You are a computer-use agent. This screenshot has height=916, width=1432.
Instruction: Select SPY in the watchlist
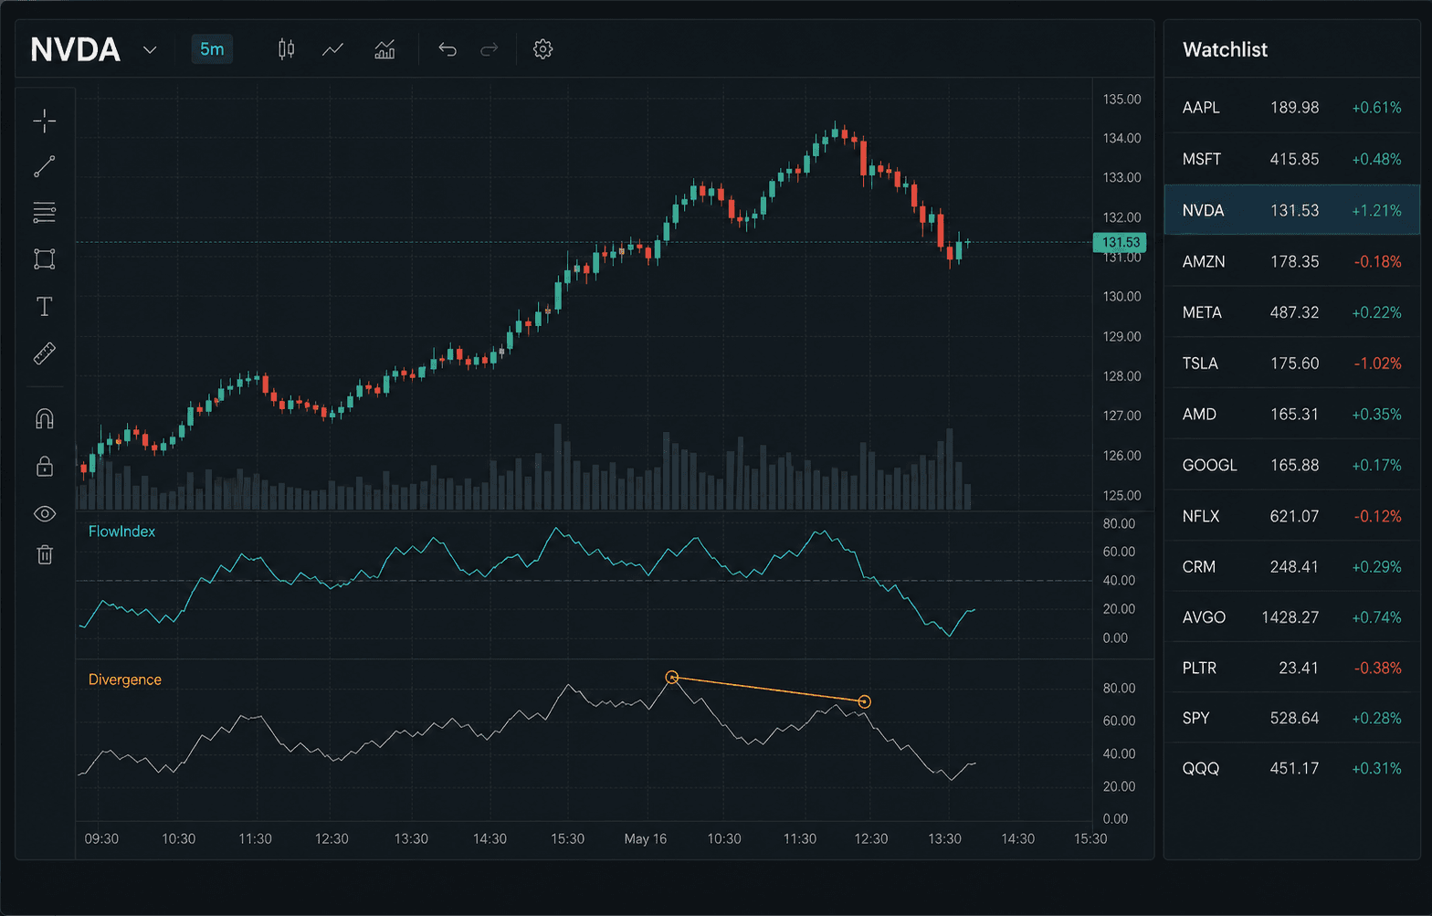point(1291,718)
